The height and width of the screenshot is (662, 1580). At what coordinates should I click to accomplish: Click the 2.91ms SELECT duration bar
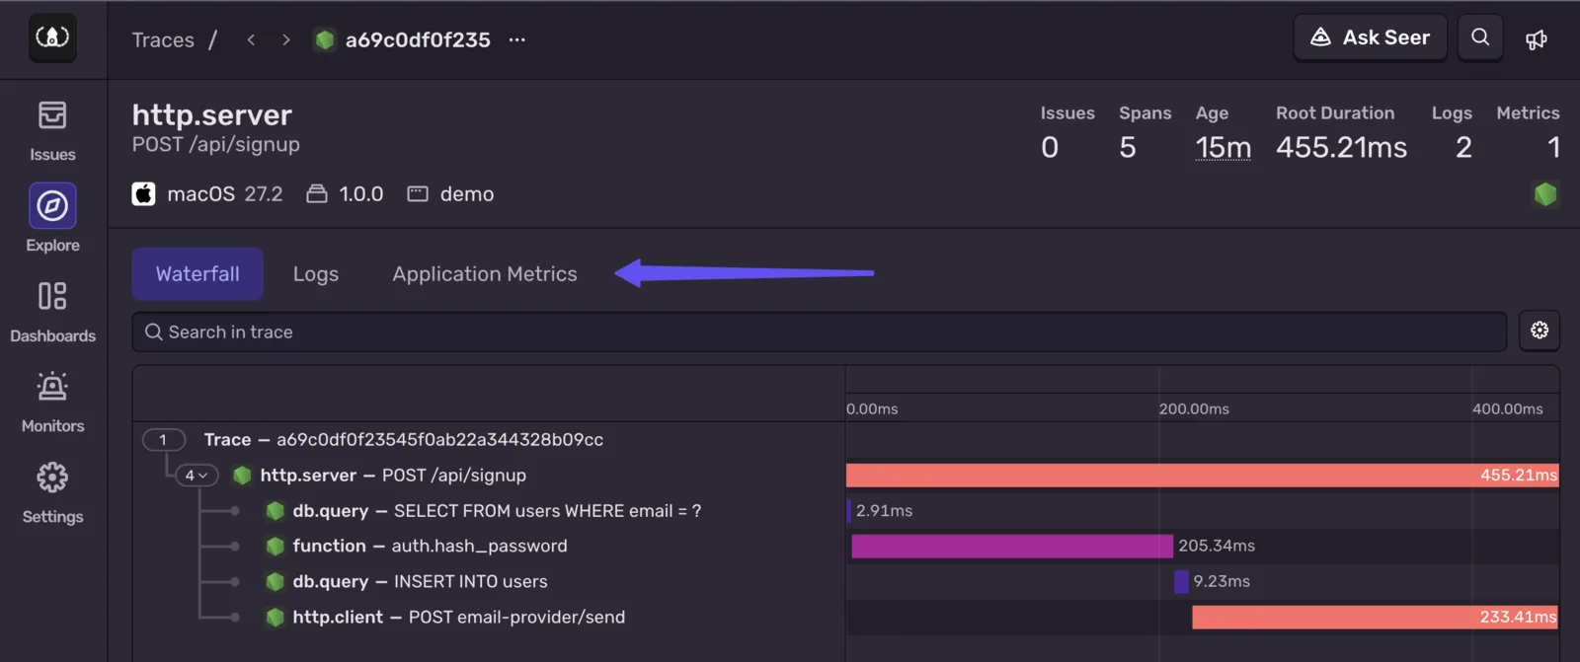pos(849,511)
